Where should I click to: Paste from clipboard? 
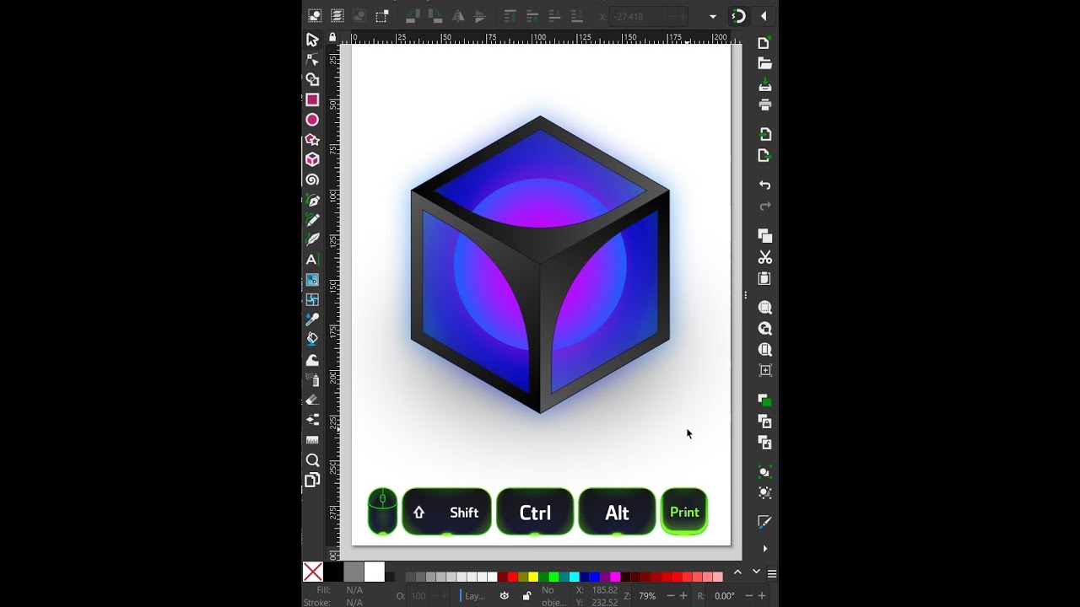click(x=764, y=278)
